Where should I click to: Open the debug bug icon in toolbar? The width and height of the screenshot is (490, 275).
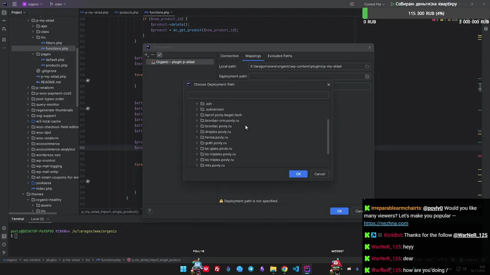click(x=352, y=4)
